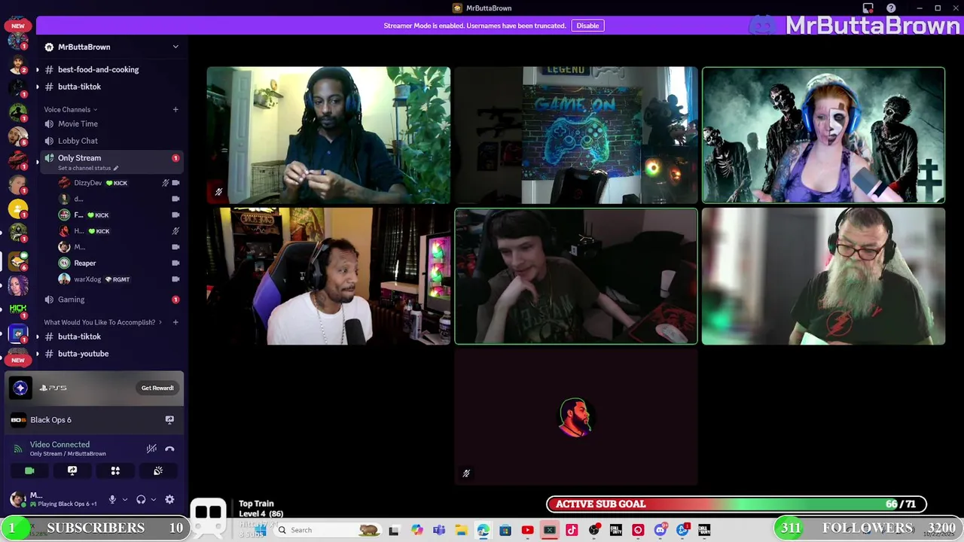Toggle the green camera button off
This screenshot has width=964, height=542.
pos(29,470)
